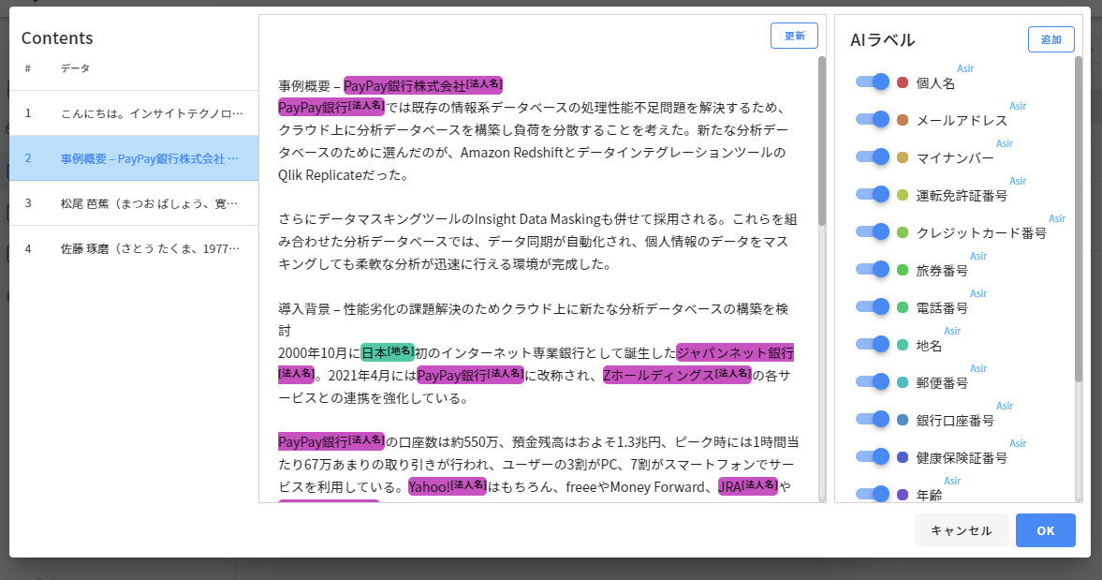
Task: Select the indigo color dot for 健康保険証番号
Action: [904, 457]
